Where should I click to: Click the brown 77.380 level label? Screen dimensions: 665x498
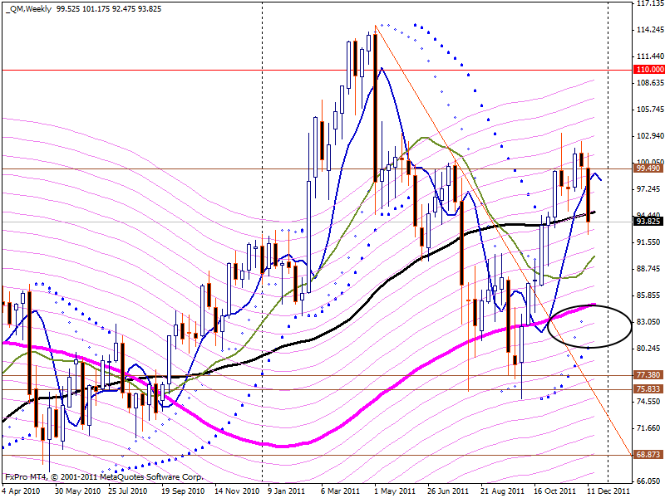(x=648, y=375)
